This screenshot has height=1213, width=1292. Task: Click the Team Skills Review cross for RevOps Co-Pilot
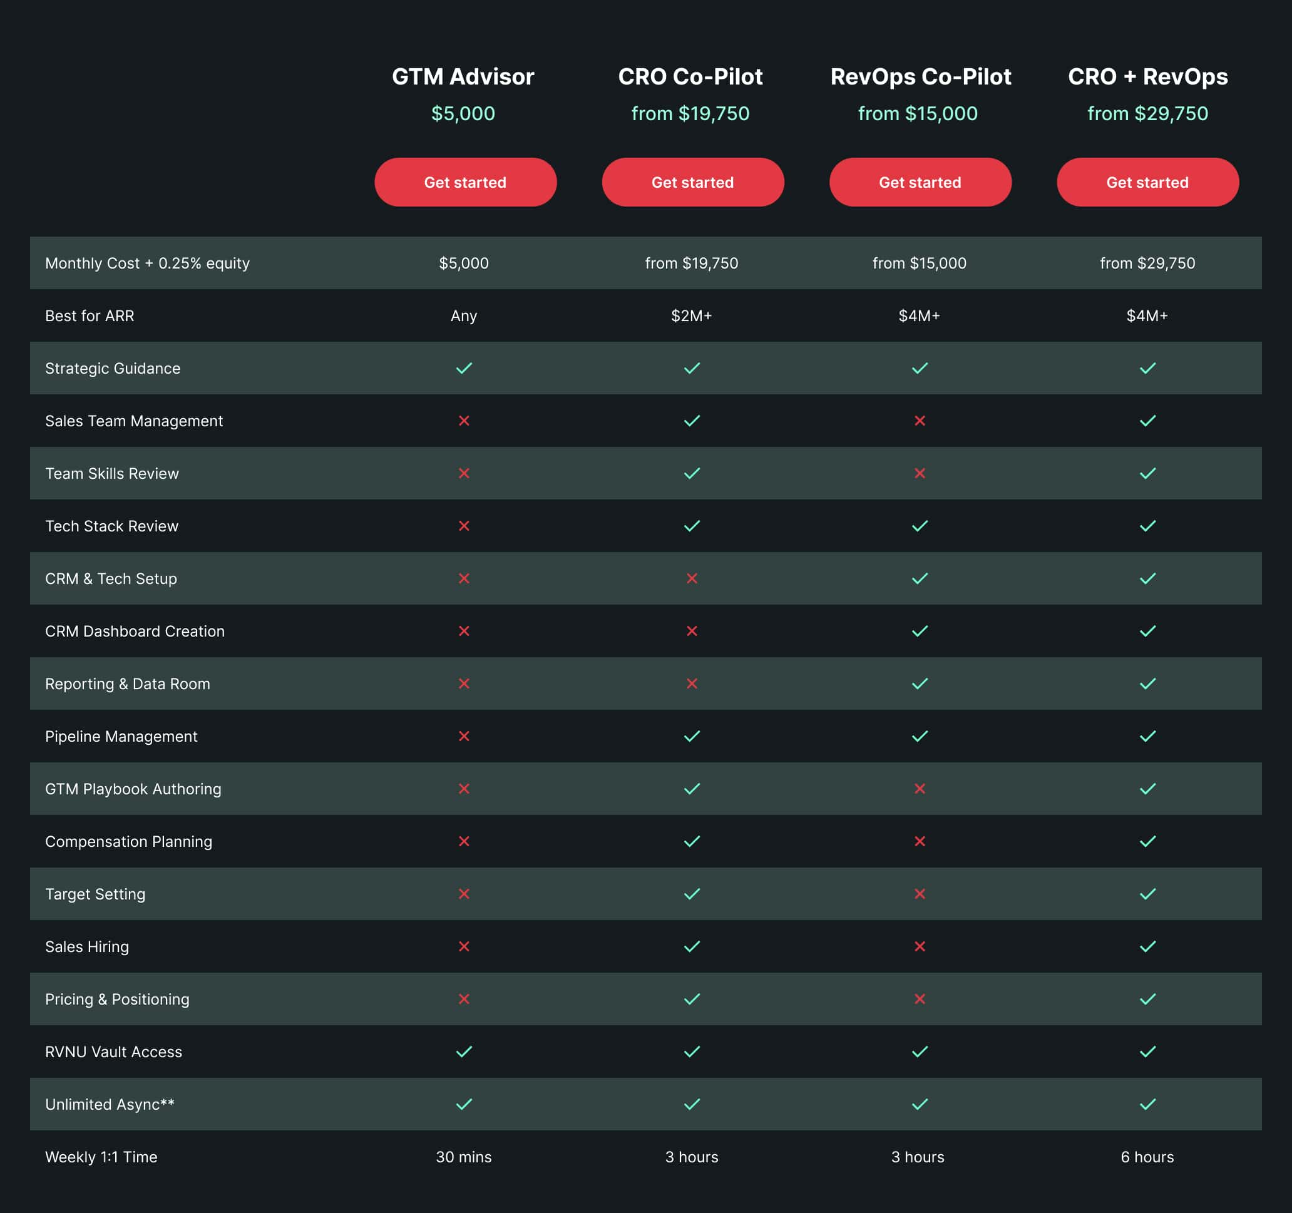920,474
